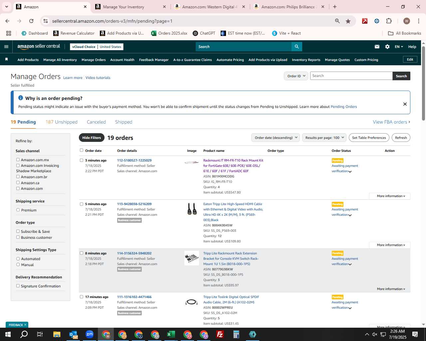This screenshot has height=341, width=426.
Task: Click the Refresh orders button
Action: click(401, 138)
